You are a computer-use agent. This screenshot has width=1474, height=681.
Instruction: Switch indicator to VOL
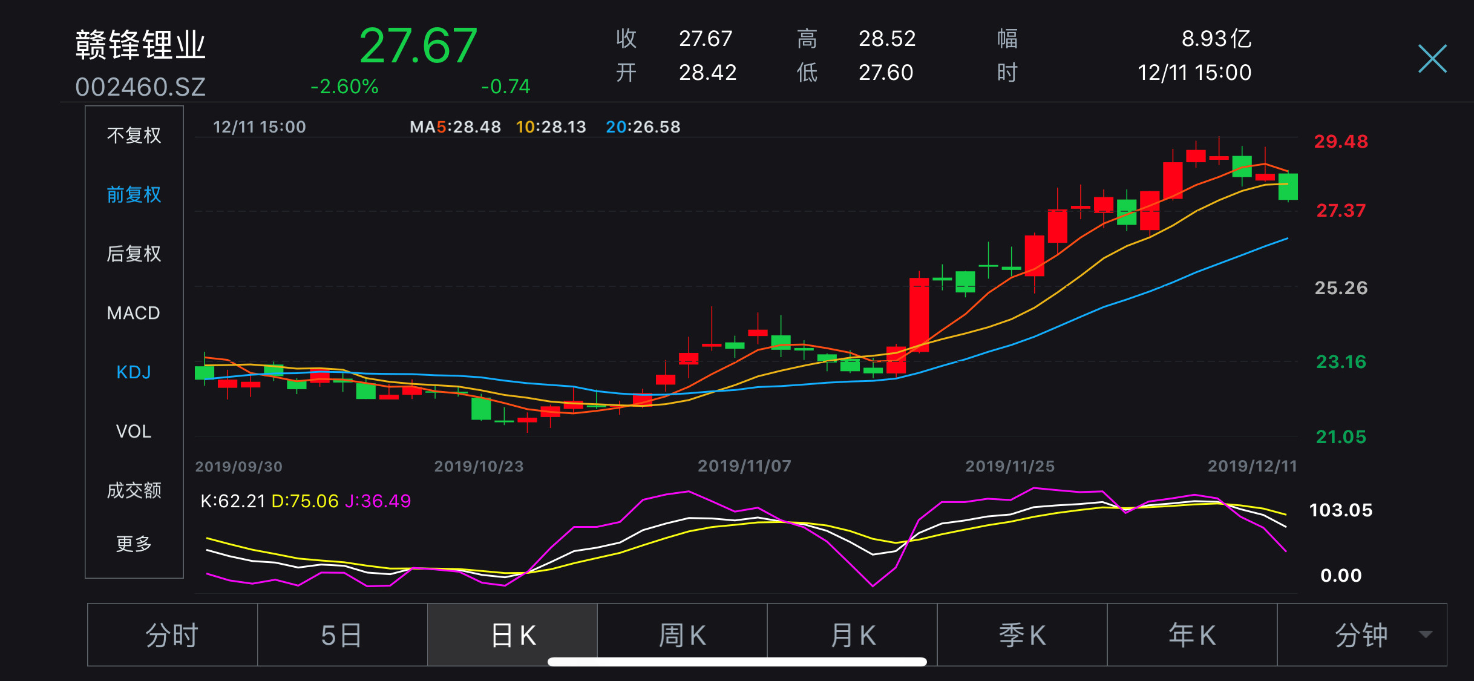click(x=134, y=432)
